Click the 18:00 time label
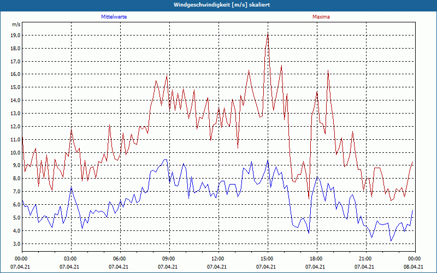 [x=317, y=259]
